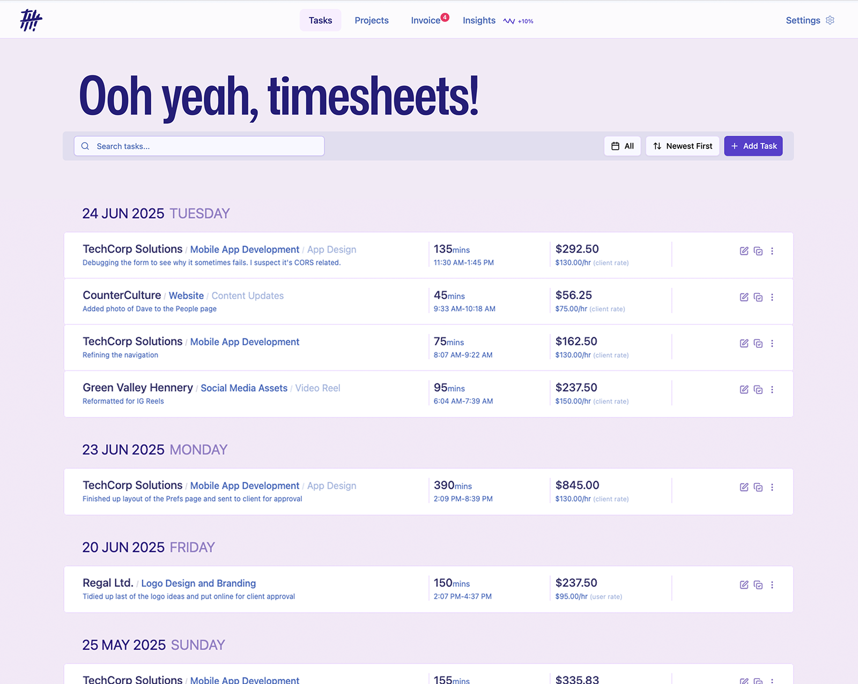858x684 pixels.
Task: Click the Add Task button
Action: [x=753, y=146]
